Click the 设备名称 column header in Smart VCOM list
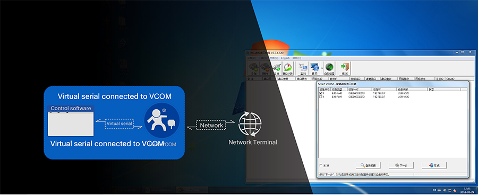Screen dimensions: 478x195 (412, 90)
